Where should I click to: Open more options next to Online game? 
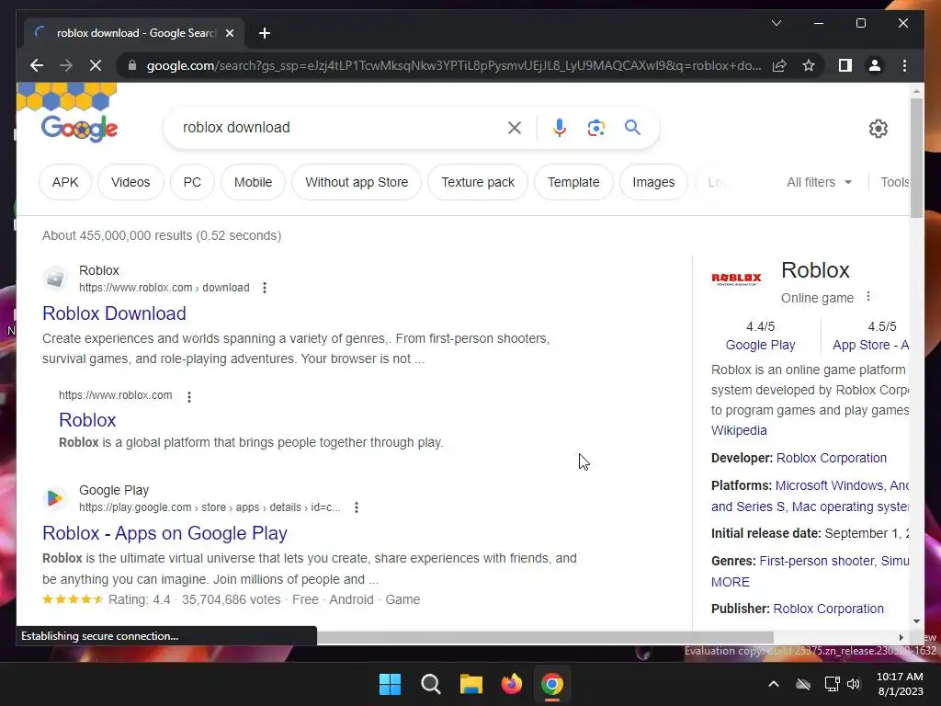click(867, 297)
